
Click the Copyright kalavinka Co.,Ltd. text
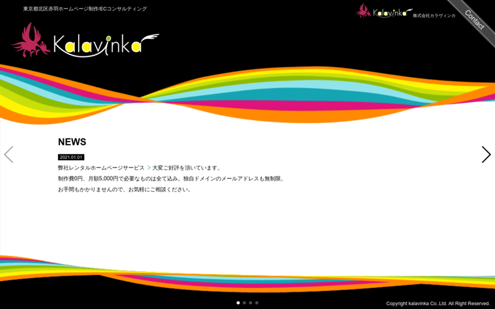(438, 303)
